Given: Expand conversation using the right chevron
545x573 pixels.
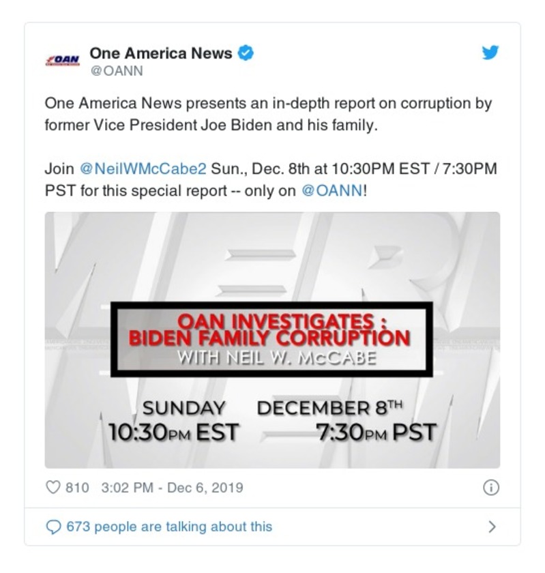Looking at the screenshot, I should (x=492, y=527).
